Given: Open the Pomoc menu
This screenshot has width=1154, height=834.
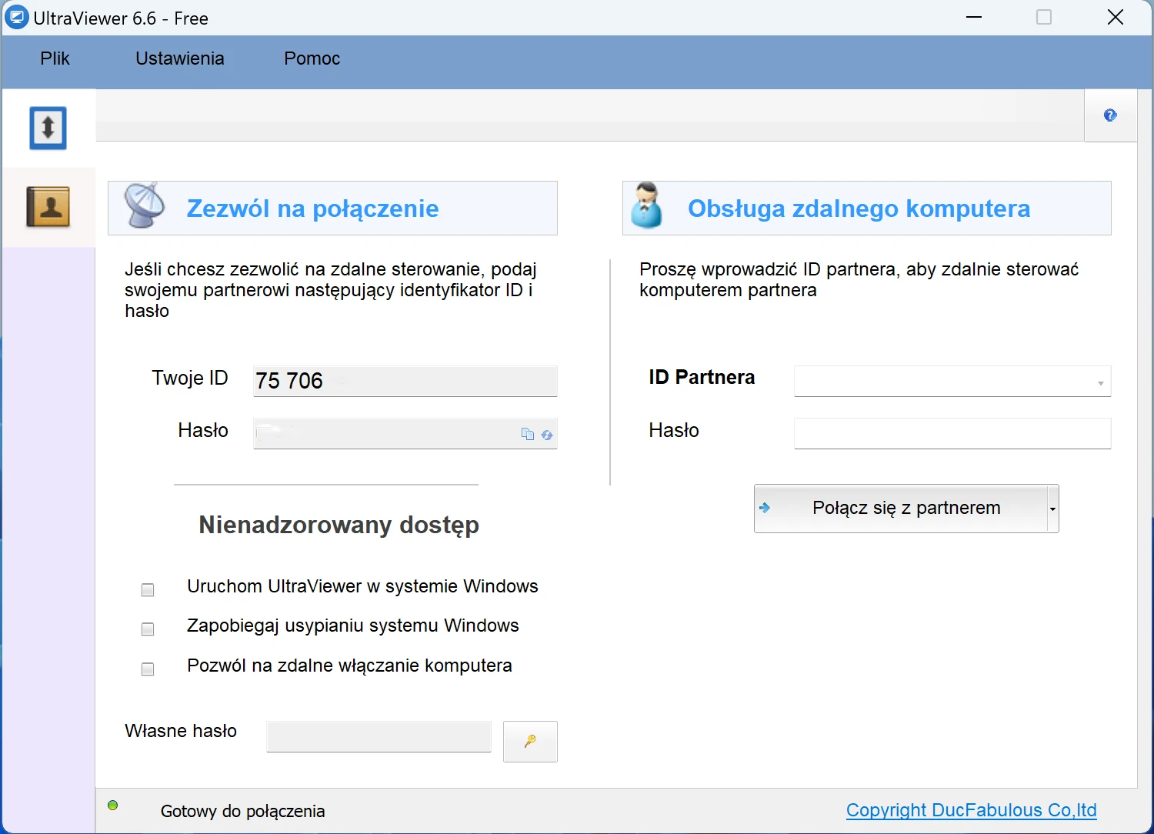Looking at the screenshot, I should tap(312, 58).
